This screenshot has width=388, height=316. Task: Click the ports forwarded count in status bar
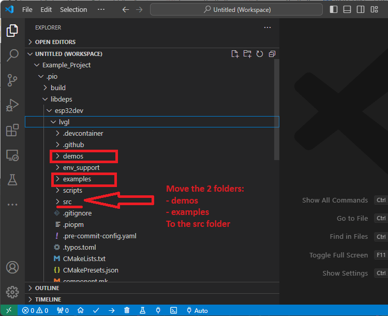pyautogui.click(x=63, y=310)
